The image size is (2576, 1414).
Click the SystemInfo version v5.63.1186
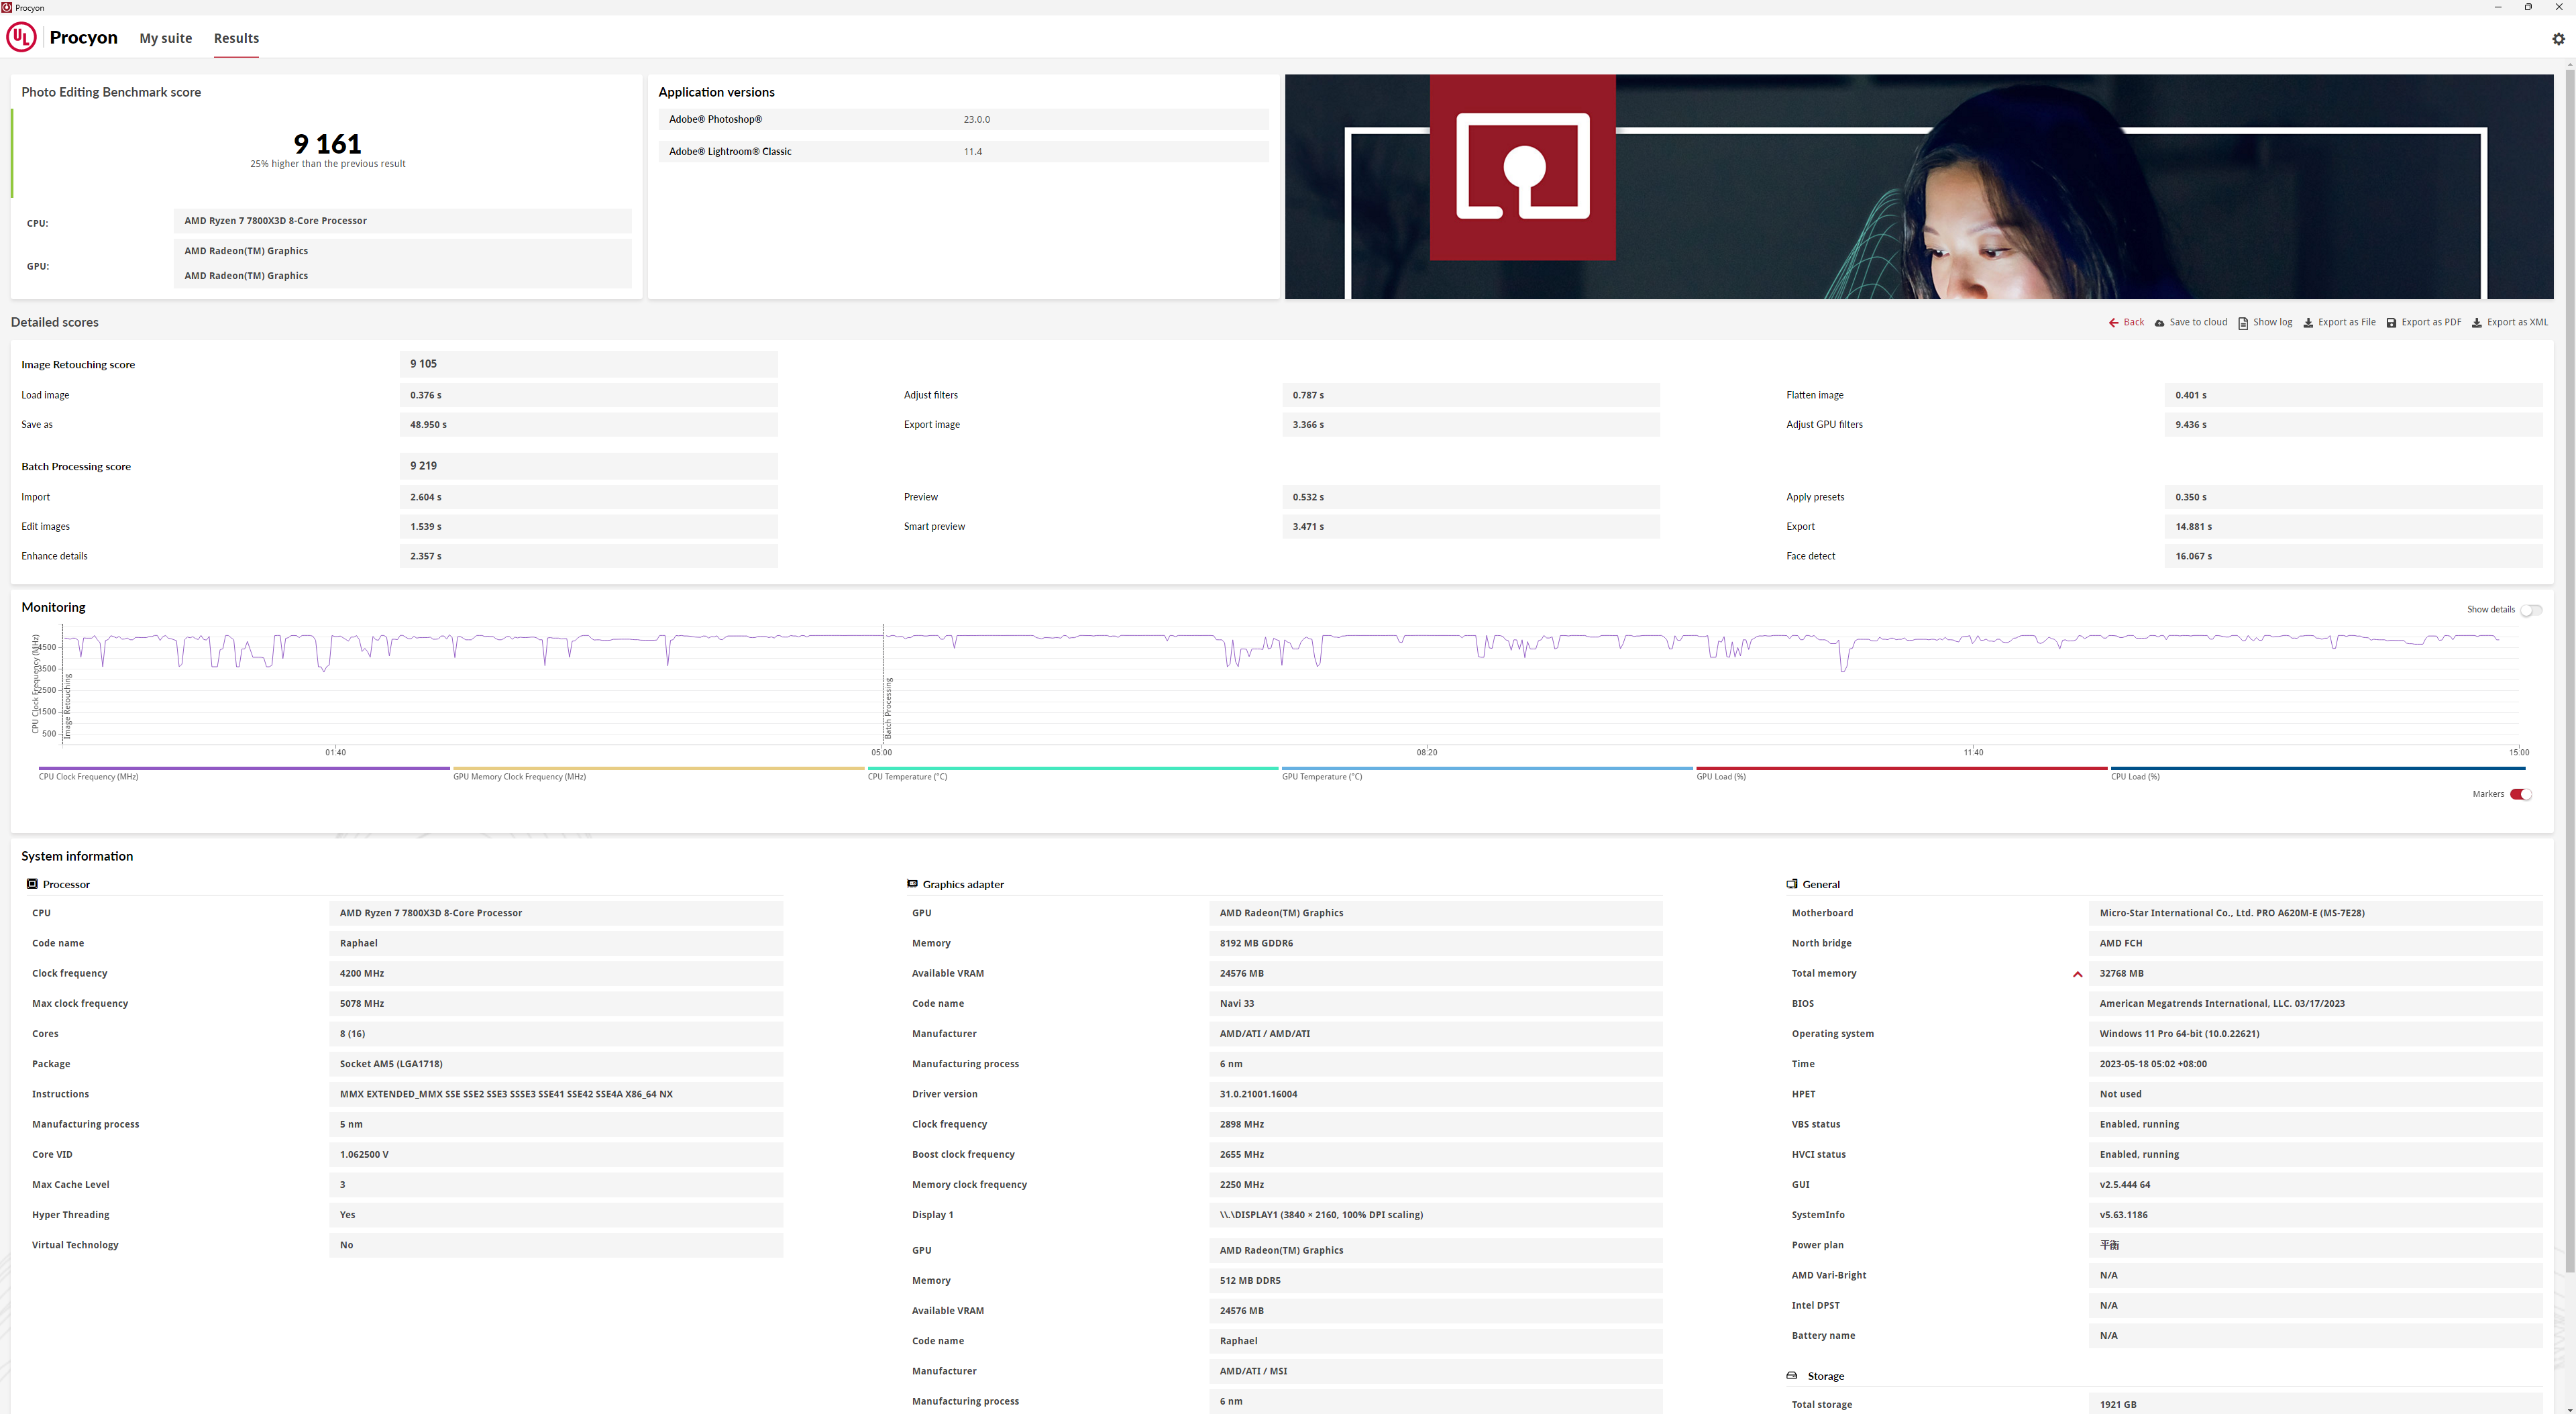(x=2316, y=1215)
